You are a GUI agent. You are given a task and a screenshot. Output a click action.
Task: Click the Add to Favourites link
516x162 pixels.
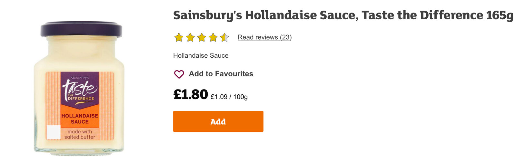(221, 74)
